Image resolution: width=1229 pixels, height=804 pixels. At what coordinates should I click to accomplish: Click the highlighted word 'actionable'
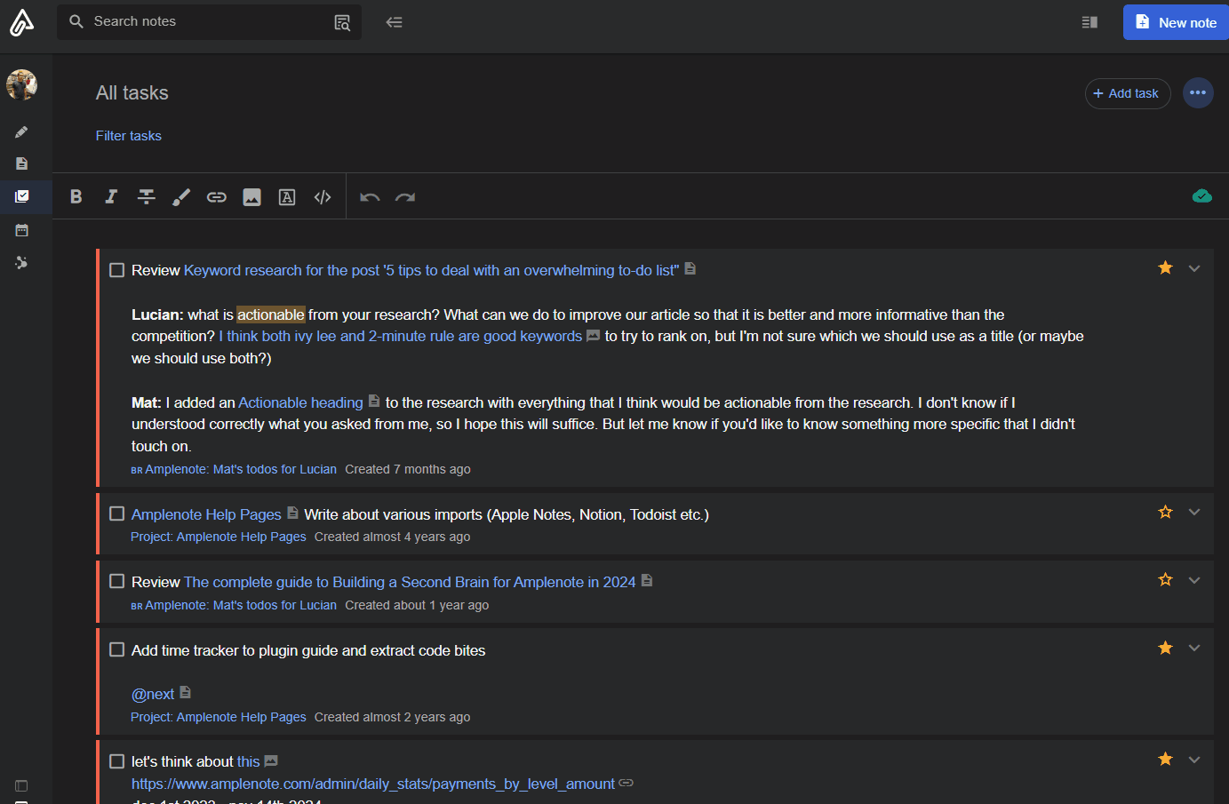pyautogui.click(x=271, y=314)
